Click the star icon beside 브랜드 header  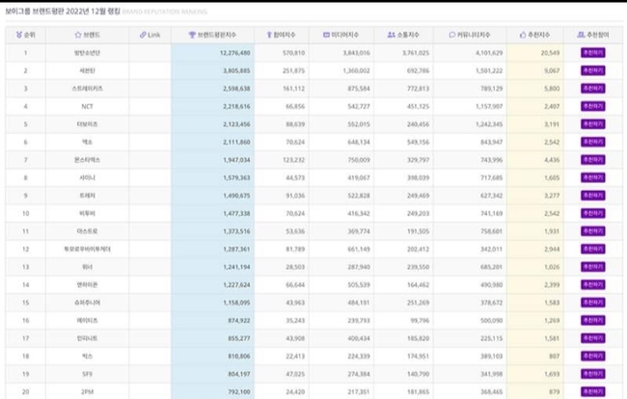click(x=78, y=35)
